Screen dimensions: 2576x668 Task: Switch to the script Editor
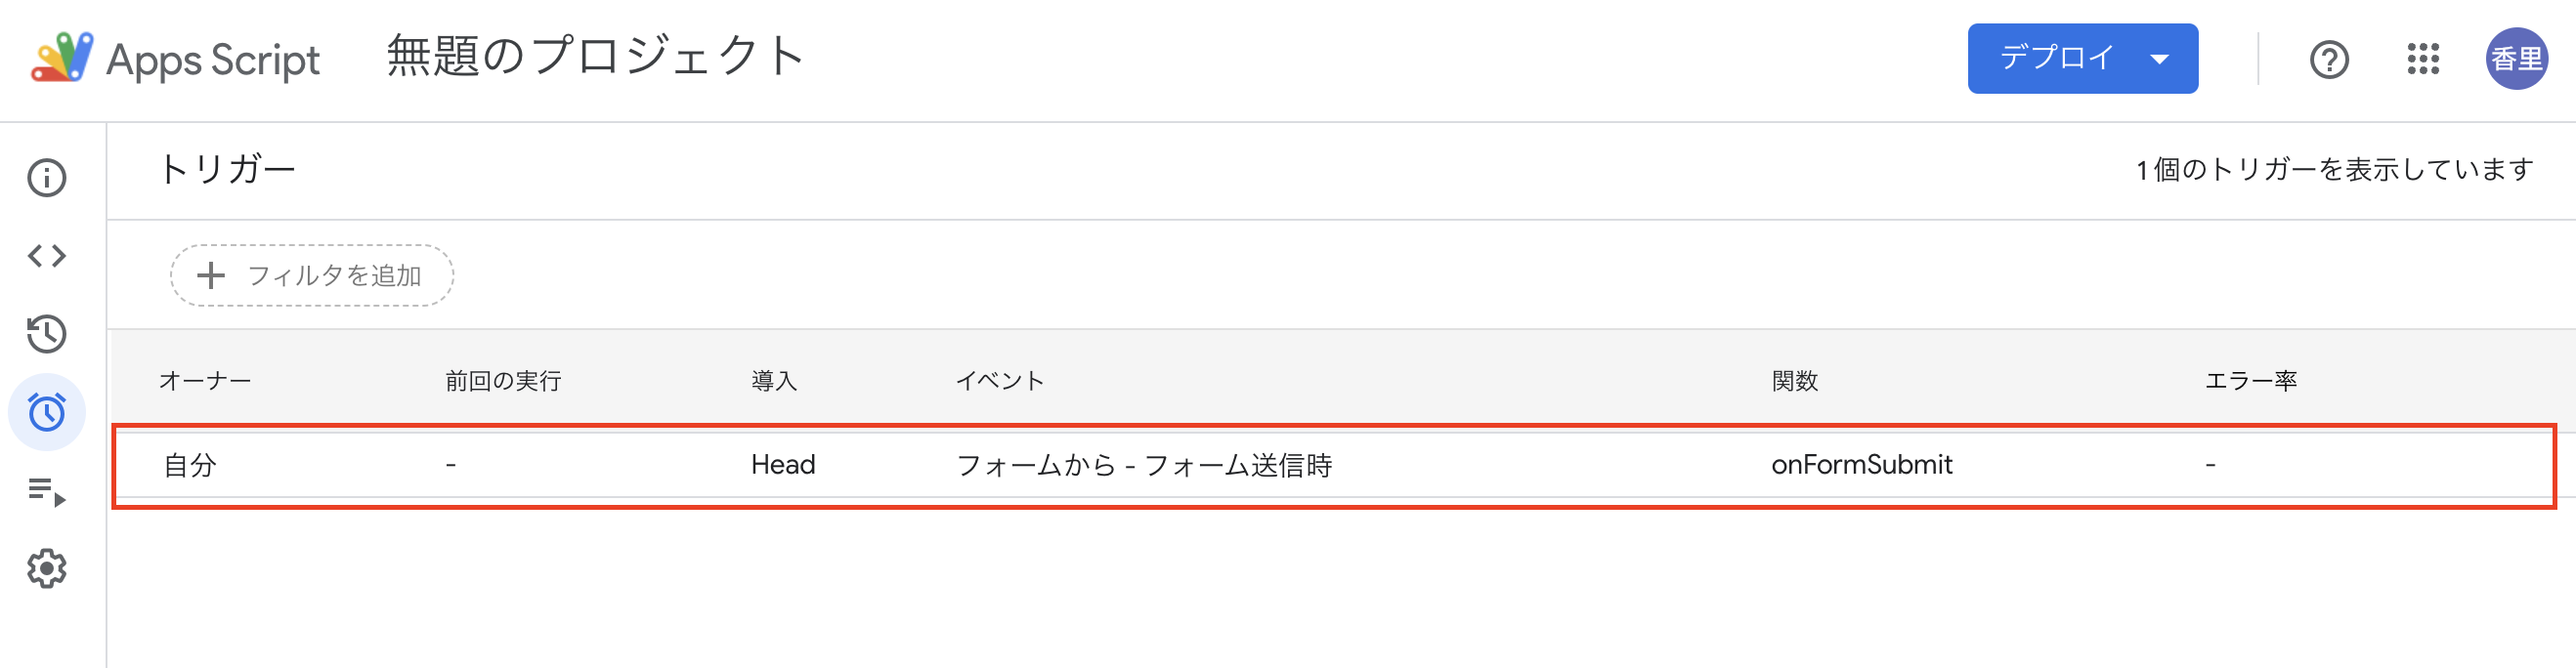coord(47,255)
